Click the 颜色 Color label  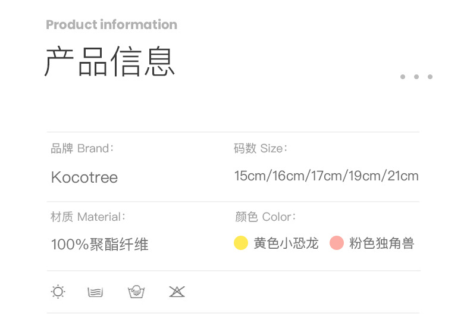point(265,217)
